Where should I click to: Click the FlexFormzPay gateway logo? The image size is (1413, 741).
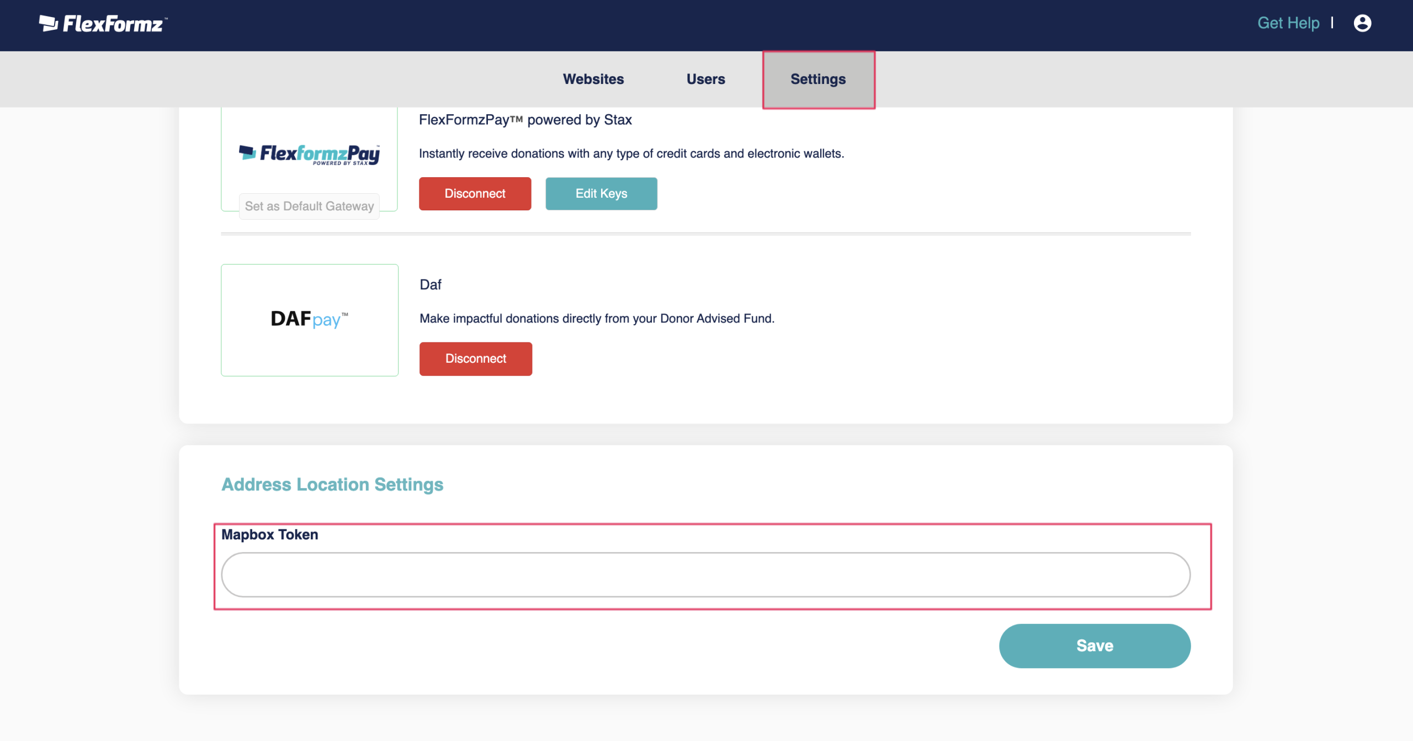pos(309,154)
